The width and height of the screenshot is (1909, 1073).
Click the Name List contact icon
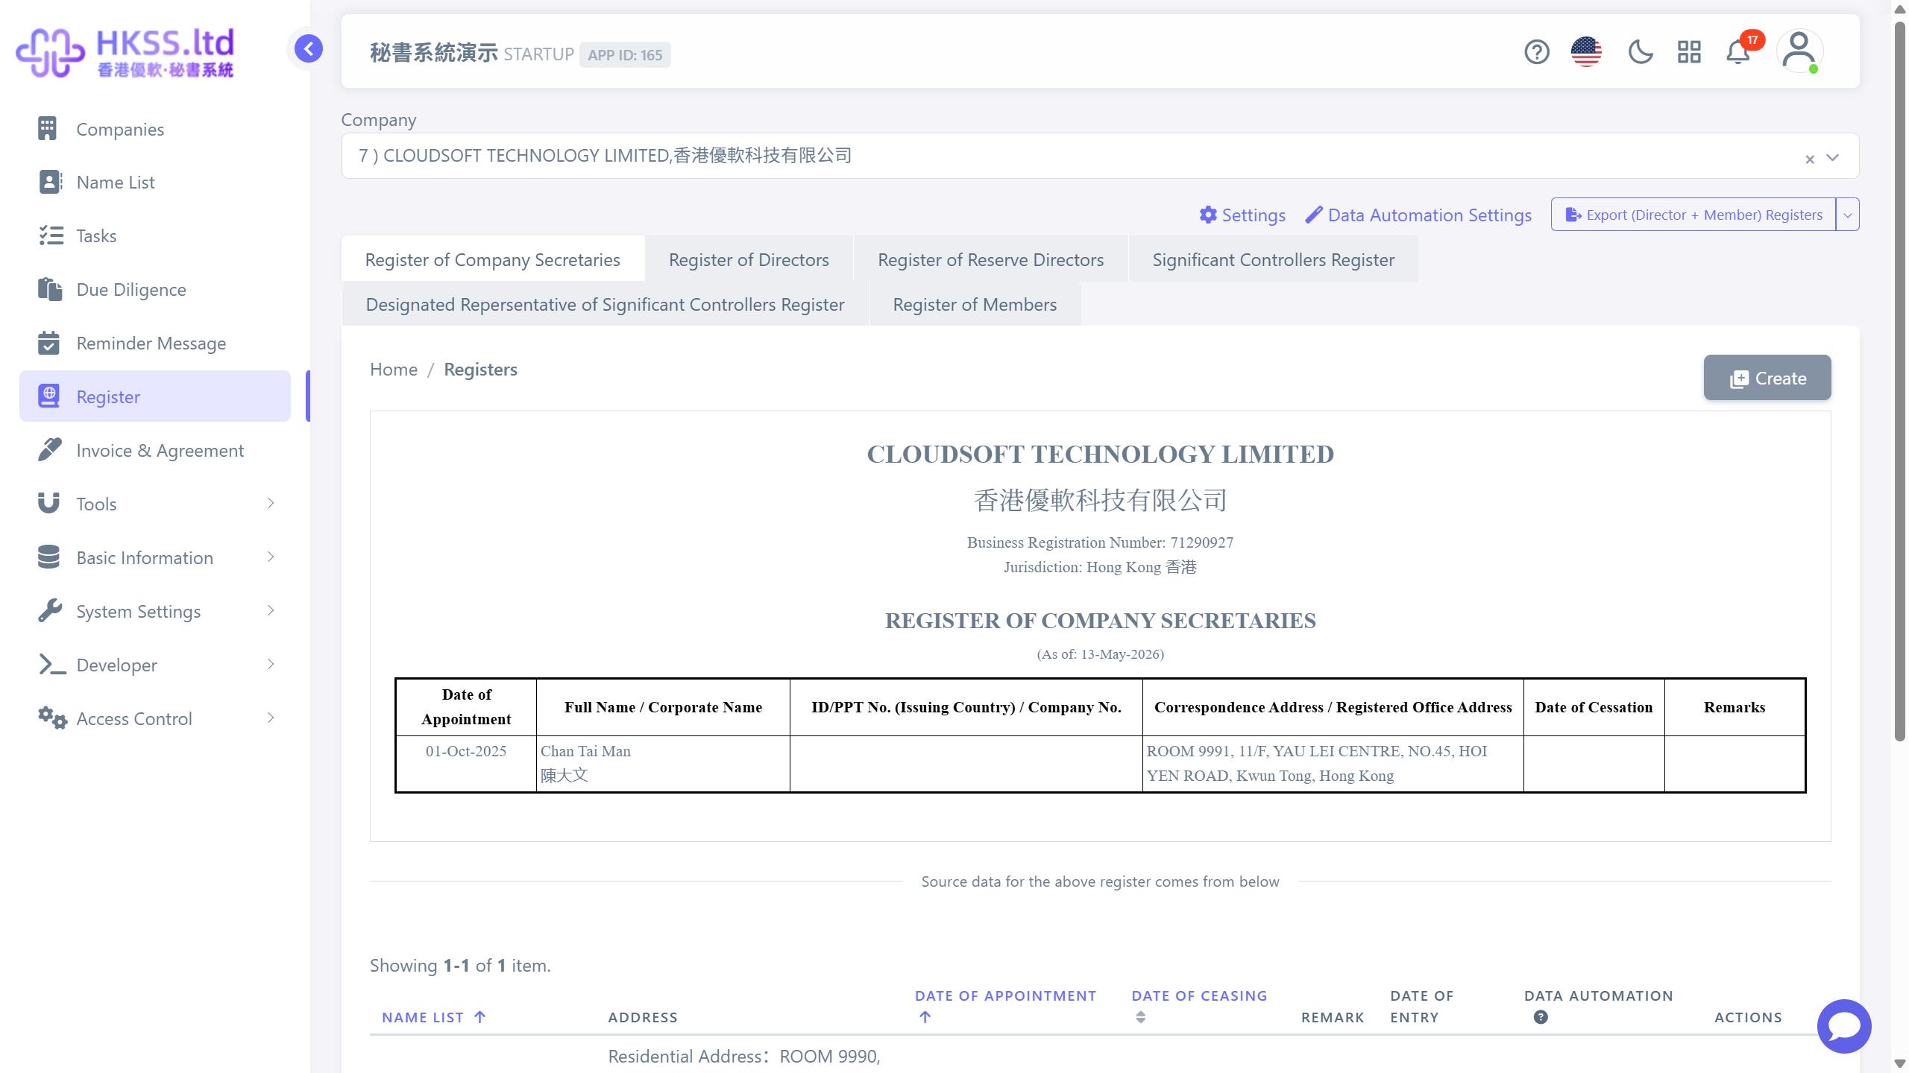pos(49,182)
